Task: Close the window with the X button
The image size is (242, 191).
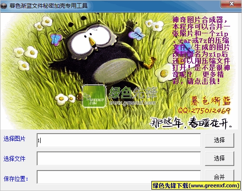Action: (231, 4)
